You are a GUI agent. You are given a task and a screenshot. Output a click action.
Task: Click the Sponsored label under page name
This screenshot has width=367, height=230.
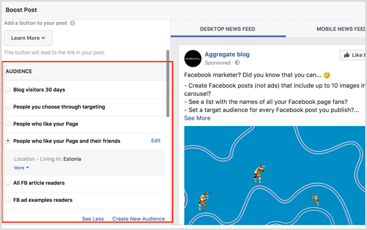217,63
